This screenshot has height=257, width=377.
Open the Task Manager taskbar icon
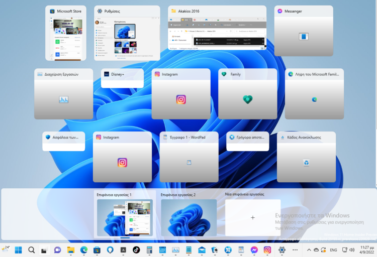[x=175, y=250]
